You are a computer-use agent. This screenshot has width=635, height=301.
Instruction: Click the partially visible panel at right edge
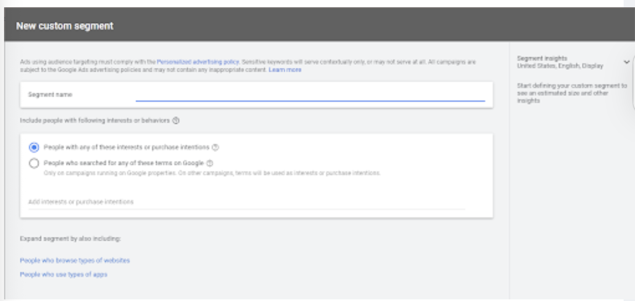coord(633,83)
